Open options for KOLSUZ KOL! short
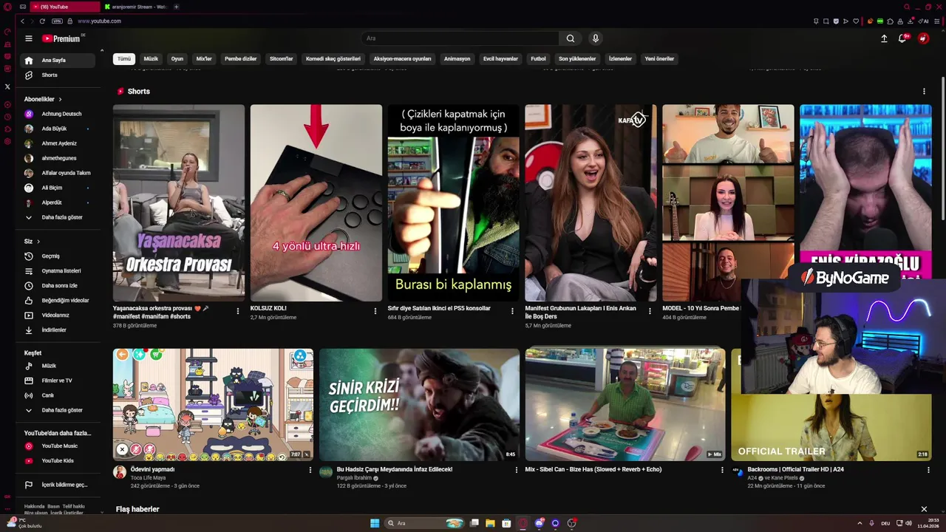The image size is (946, 532). pyautogui.click(x=375, y=311)
